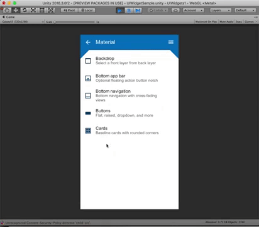This screenshot has height=227, width=259.
Task: Open the Material list view menu icon
Action: (x=171, y=42)
